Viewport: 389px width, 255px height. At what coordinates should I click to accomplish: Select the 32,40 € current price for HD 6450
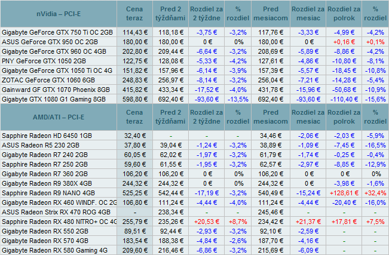135,136
